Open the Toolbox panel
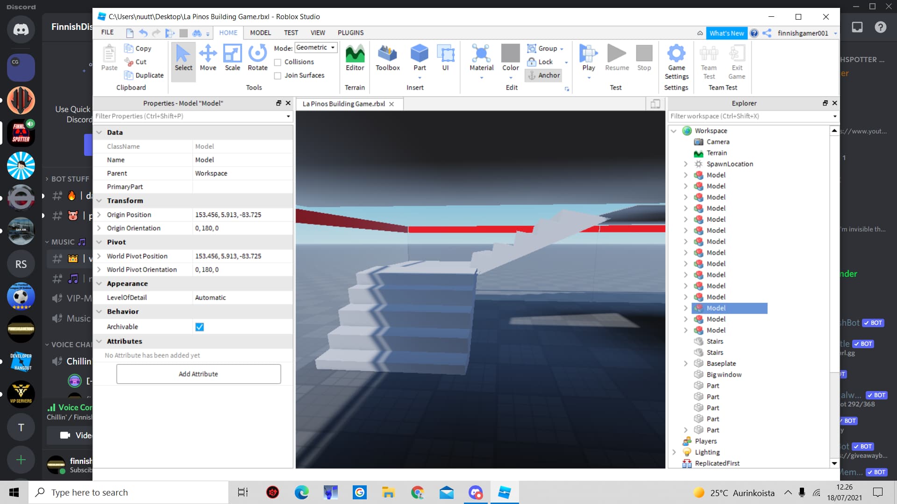 pyautogui.click(x=387, y=58)
